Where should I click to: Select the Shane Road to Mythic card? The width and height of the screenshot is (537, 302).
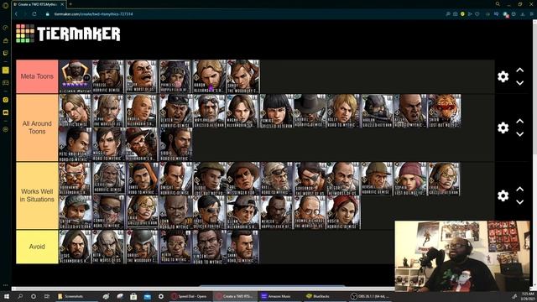[x=242, y=247]
